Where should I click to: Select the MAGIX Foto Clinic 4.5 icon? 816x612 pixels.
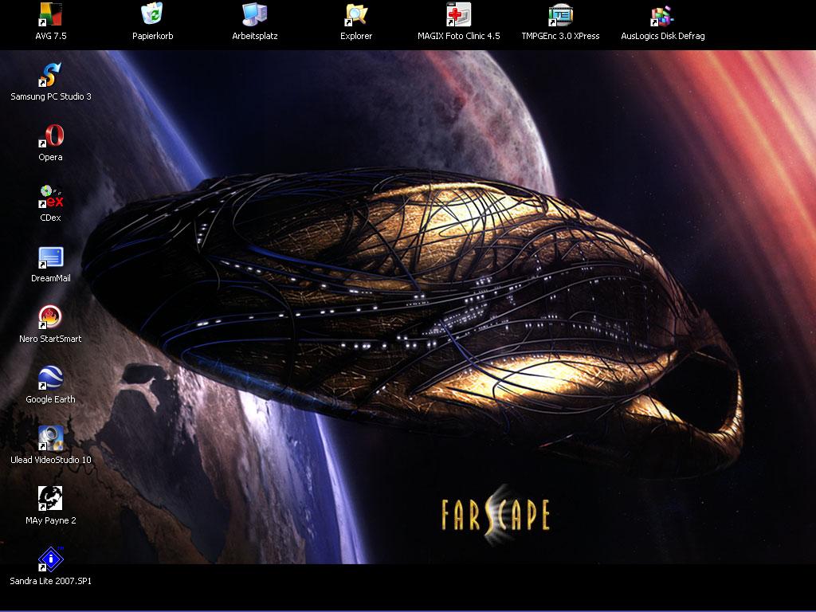coord(458,15)
